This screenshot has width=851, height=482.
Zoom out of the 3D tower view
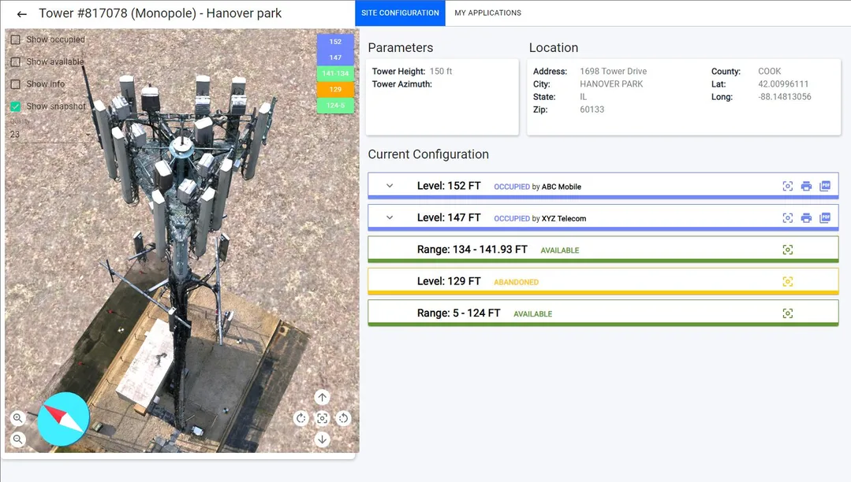(x=18, y=439)
